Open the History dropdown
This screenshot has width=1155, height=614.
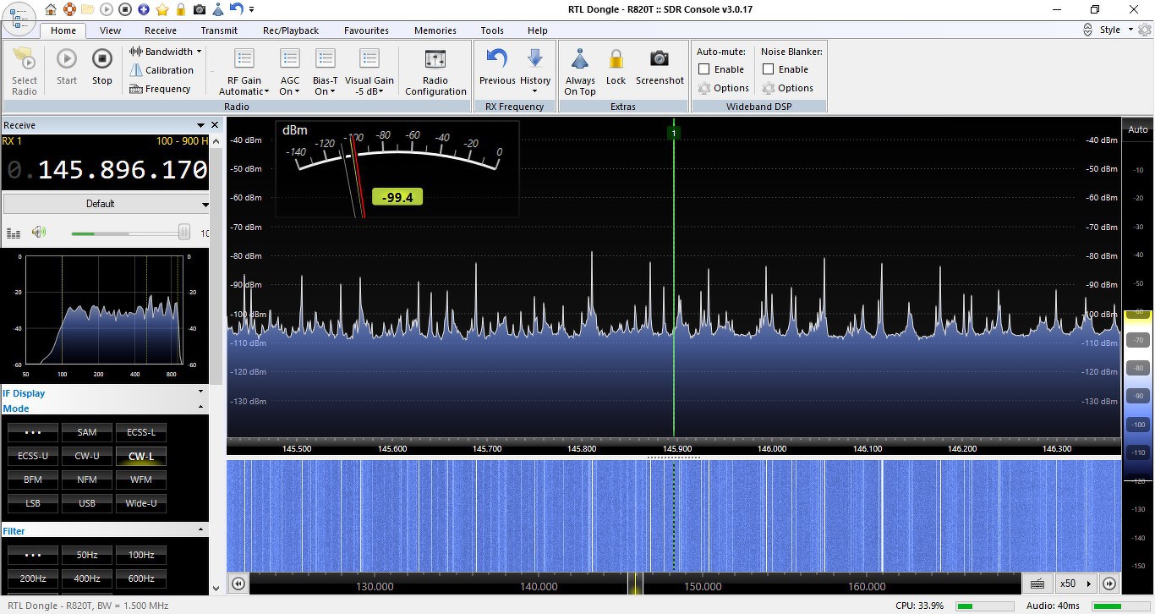click(x=535, y=71)
